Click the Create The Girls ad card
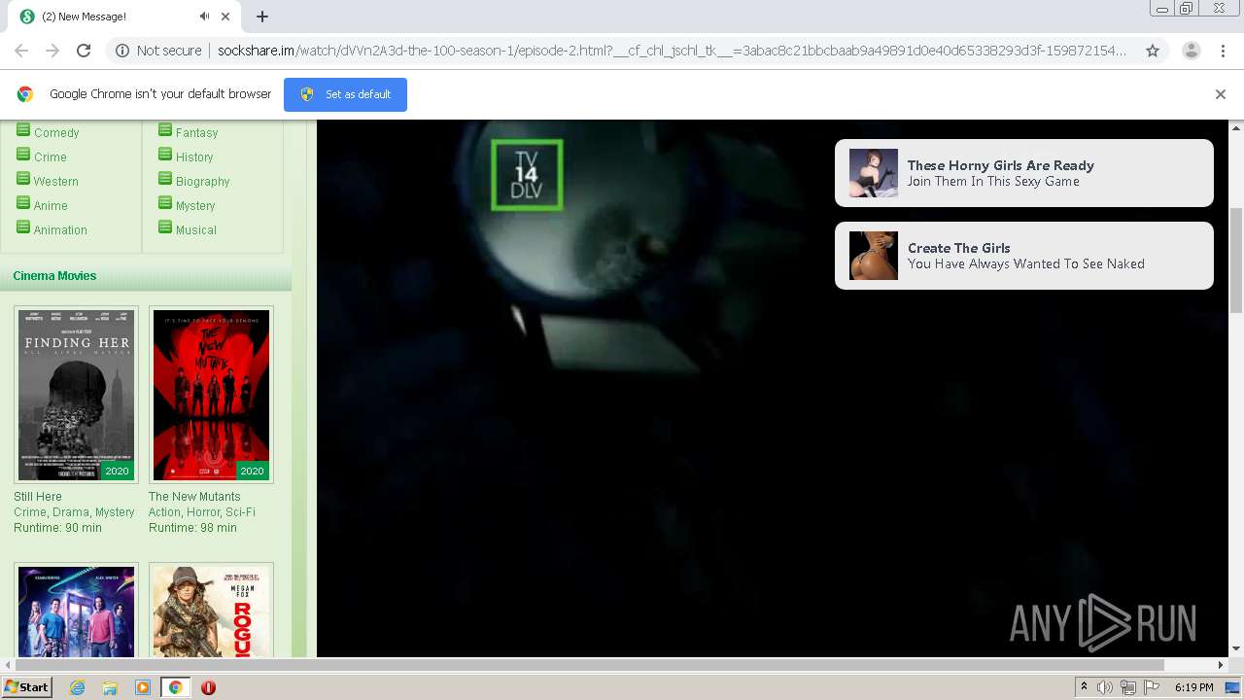 coord(1024,256)
